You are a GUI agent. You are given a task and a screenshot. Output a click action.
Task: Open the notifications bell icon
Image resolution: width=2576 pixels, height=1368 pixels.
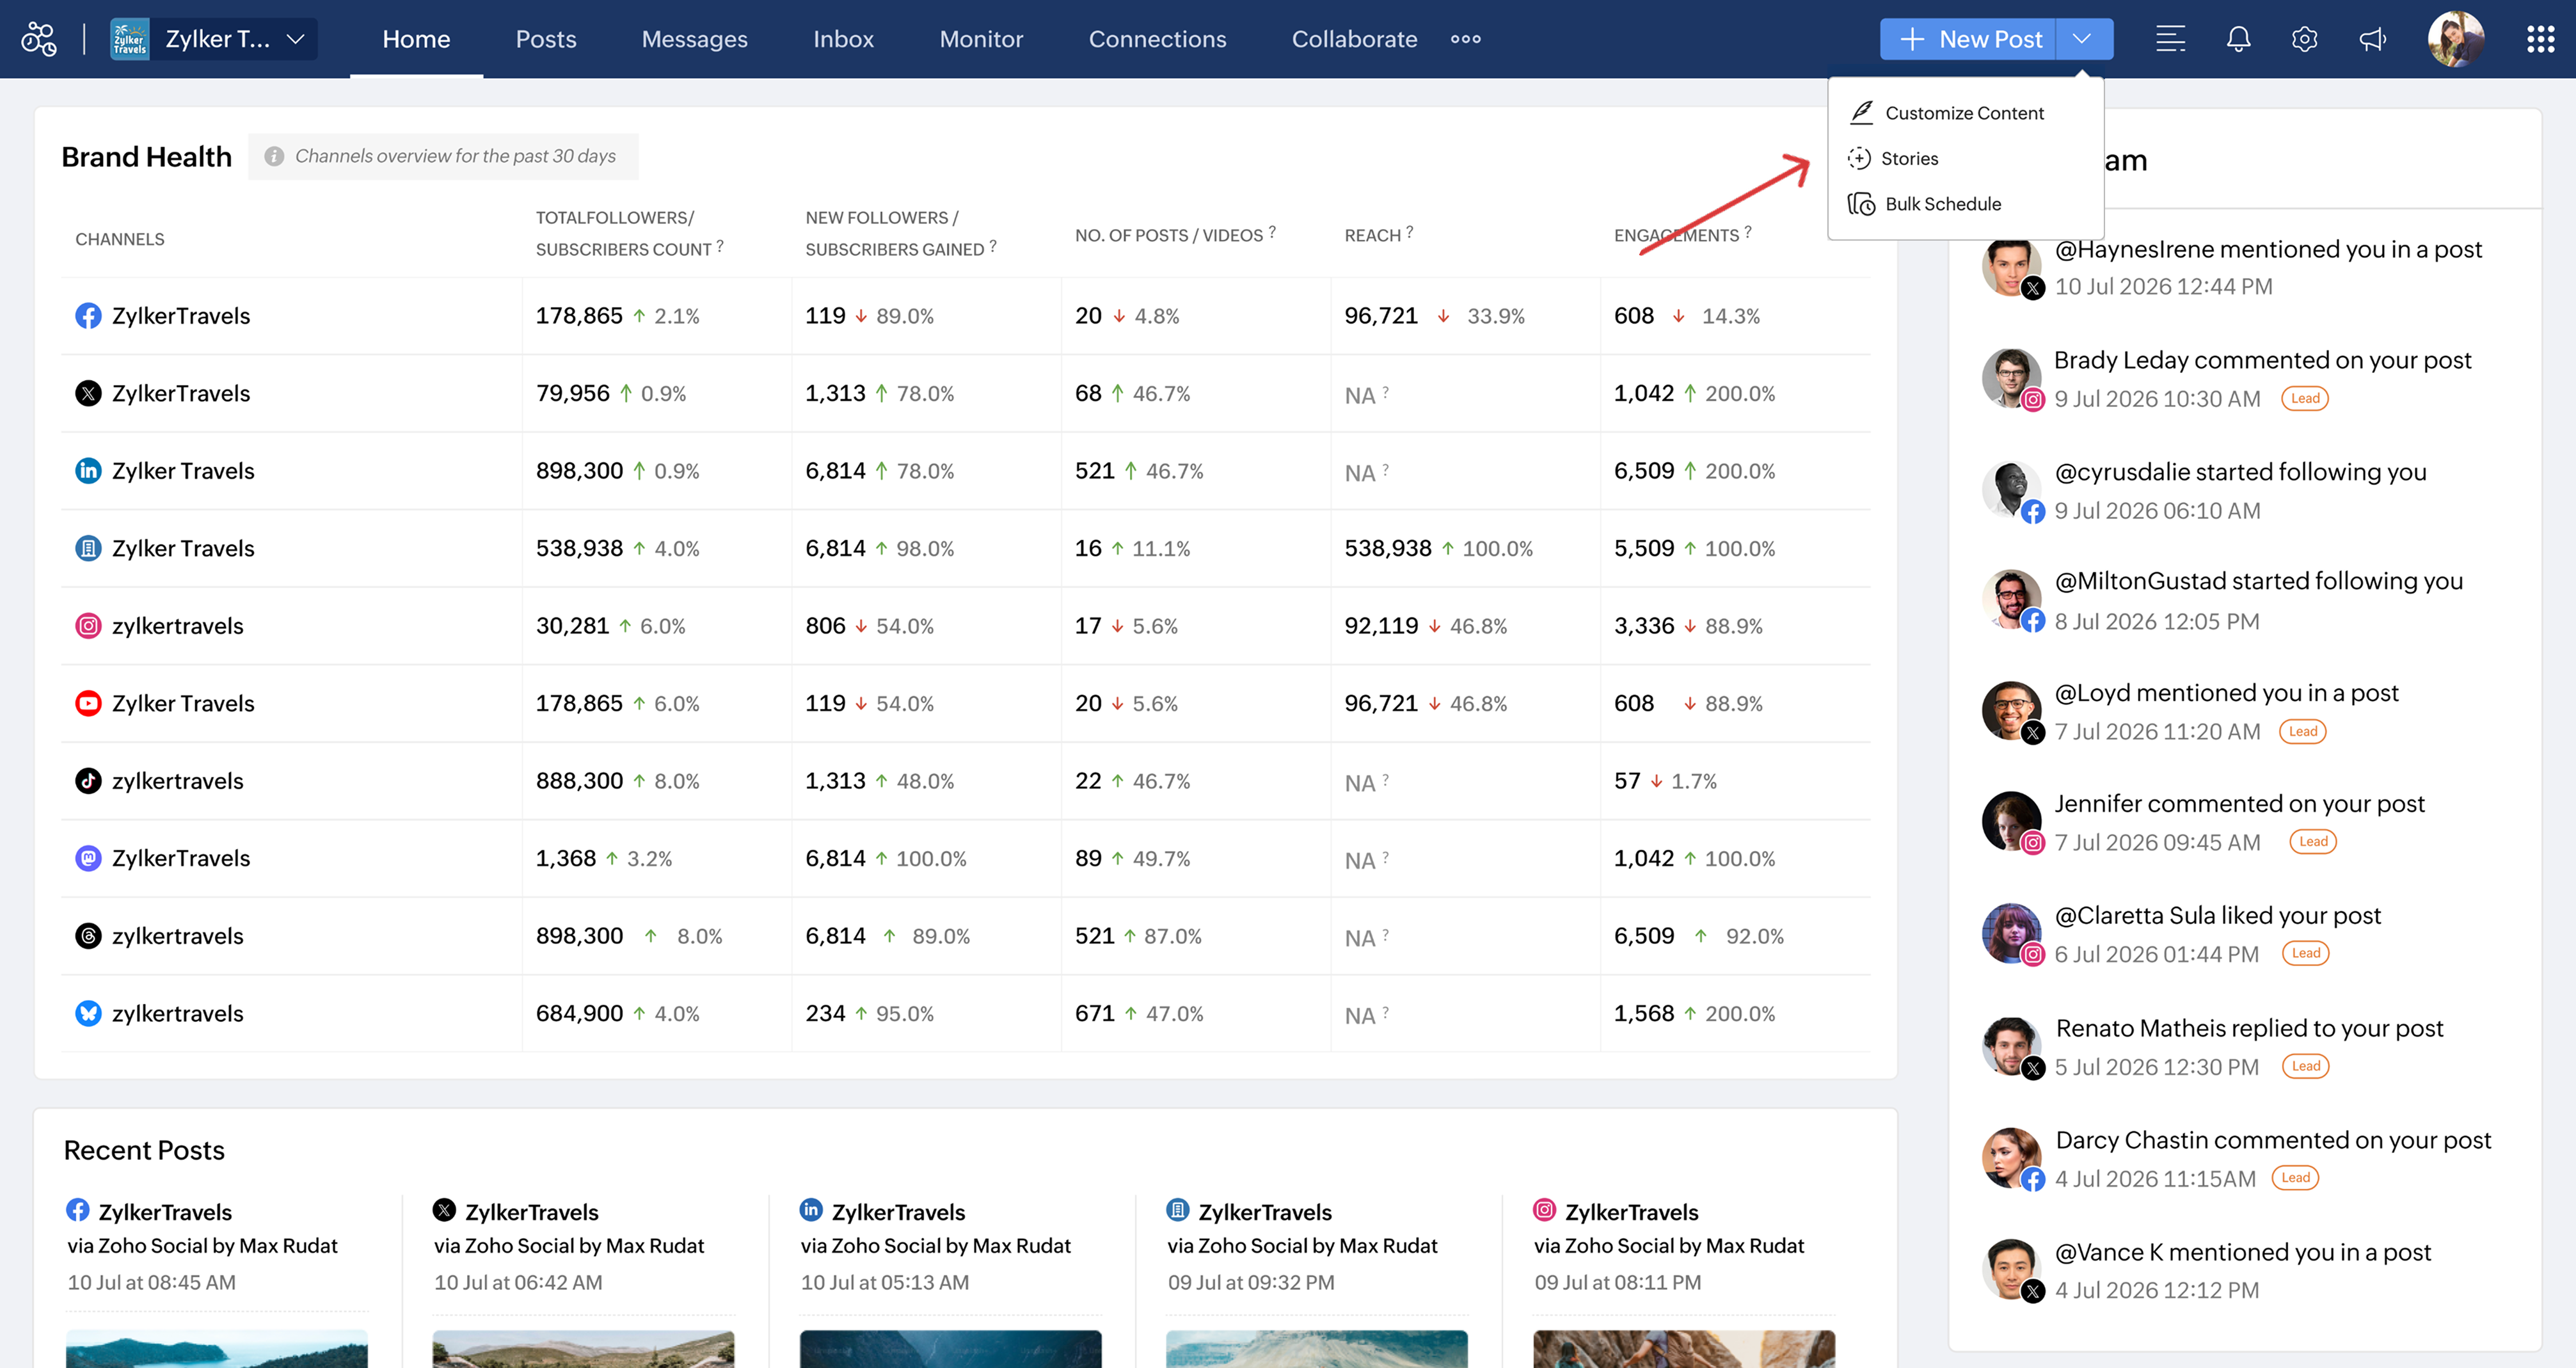point(2238,39)
